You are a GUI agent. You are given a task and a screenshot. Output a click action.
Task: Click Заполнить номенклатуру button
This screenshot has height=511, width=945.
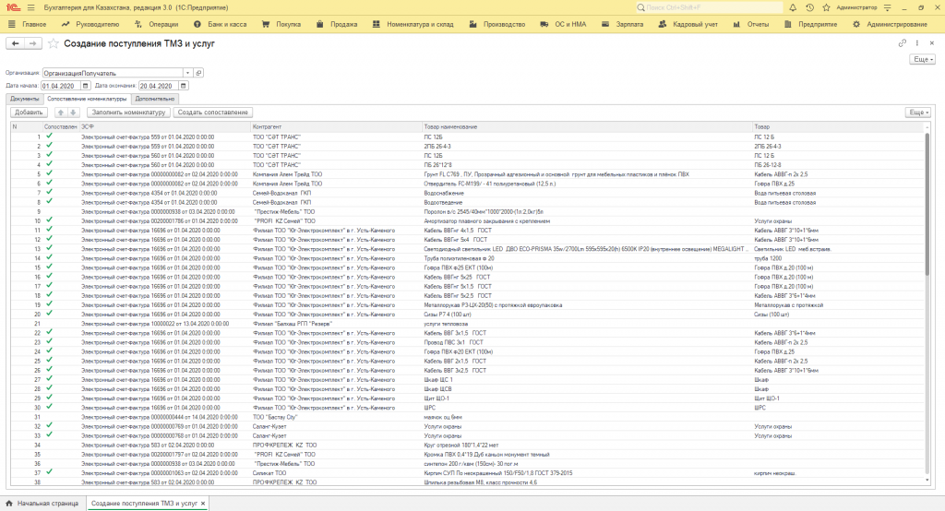(x=128, y=113)
